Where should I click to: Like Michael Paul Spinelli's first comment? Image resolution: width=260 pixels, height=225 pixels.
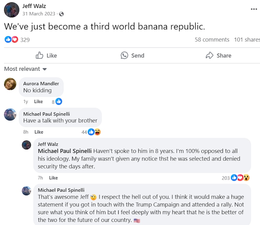[x=39, y=132]
